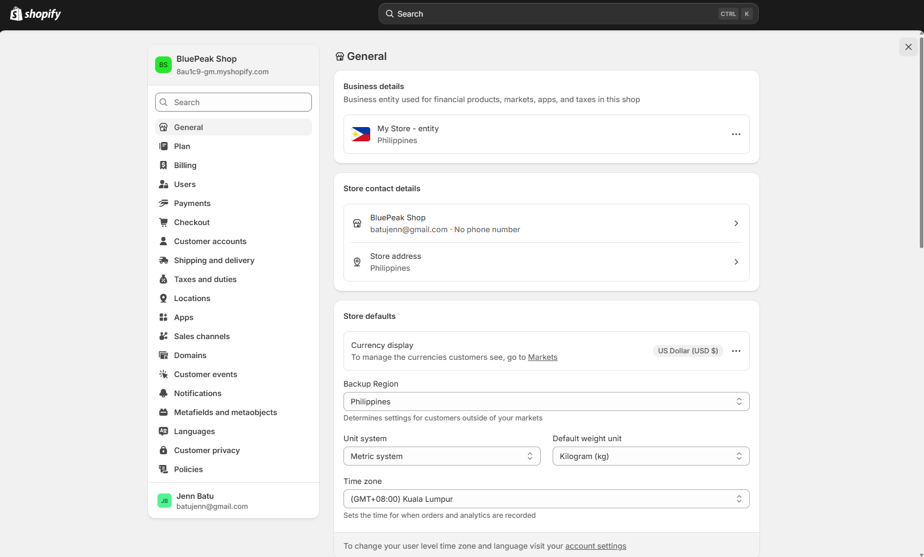The image size is (924, 557).
Task: Focus the settings sidebar Search field
Action: click(234, 102)
